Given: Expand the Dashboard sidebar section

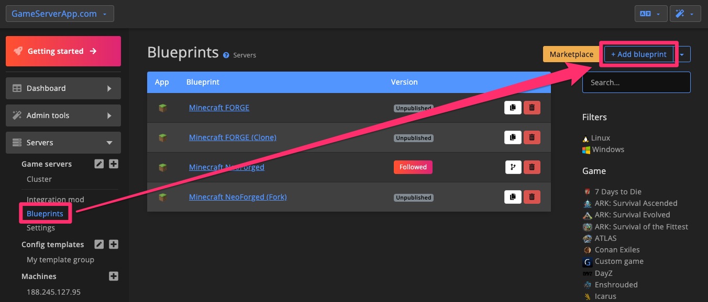Looking at the screenshot, I should point(63,88).
